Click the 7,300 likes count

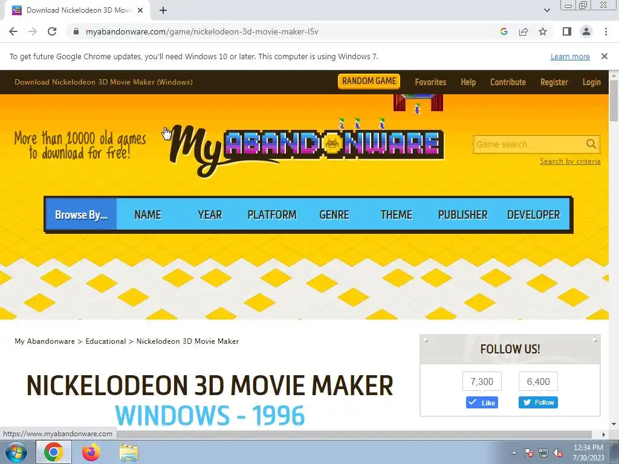(482, 382)
